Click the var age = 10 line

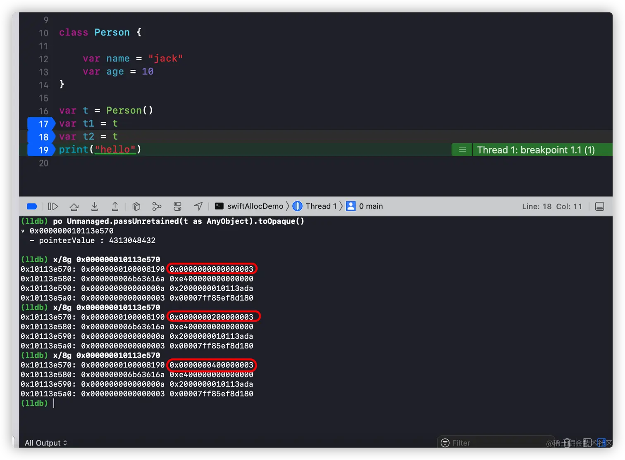click(118, 71)
